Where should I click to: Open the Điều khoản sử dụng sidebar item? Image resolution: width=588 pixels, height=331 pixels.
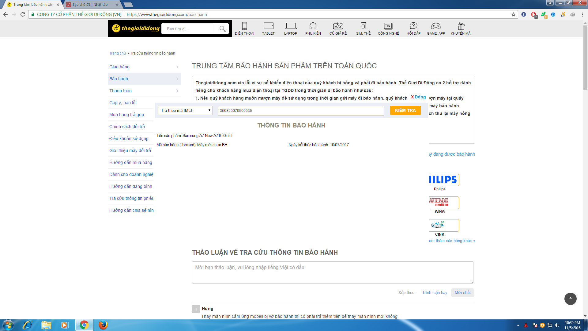click(x=129, y=139)
